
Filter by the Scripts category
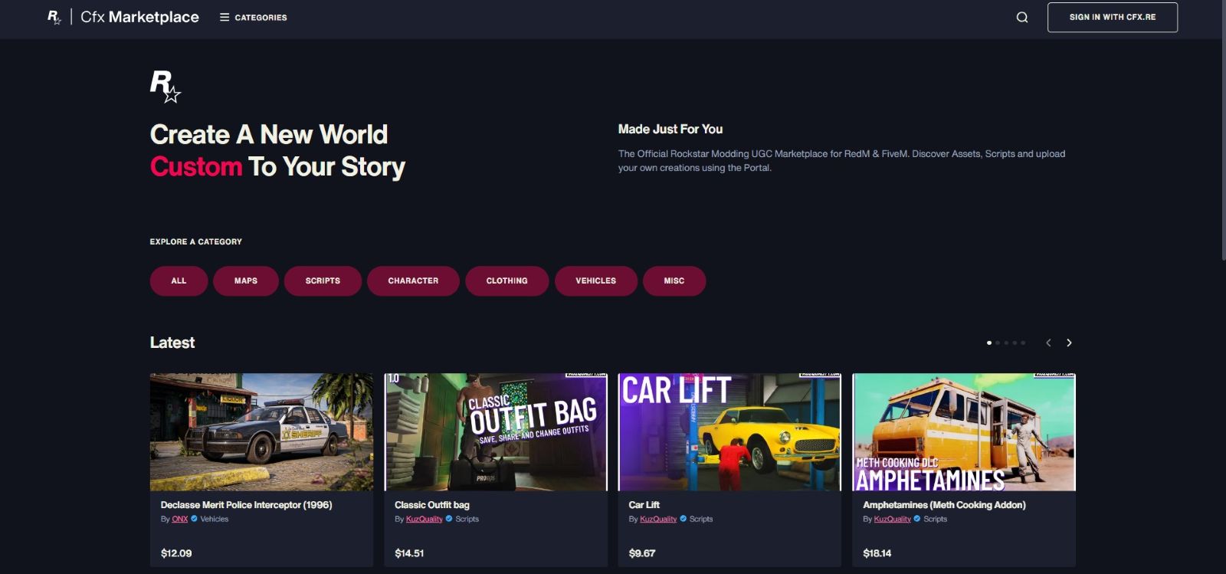323,280
